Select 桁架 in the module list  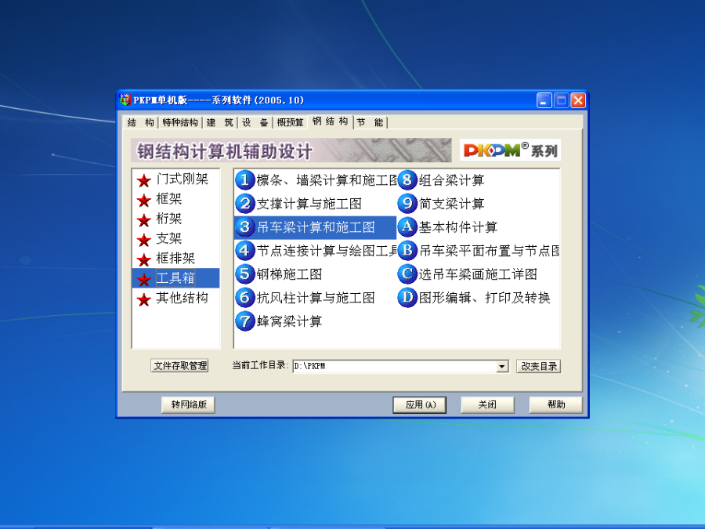click(x=168, y=219)
